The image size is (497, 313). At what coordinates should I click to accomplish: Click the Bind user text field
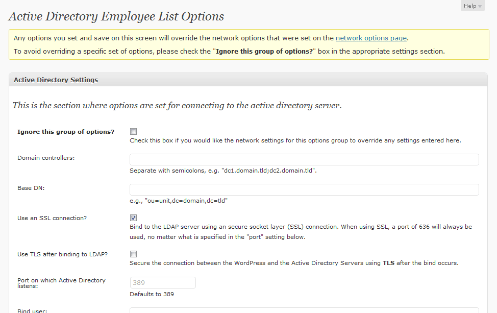304,310
